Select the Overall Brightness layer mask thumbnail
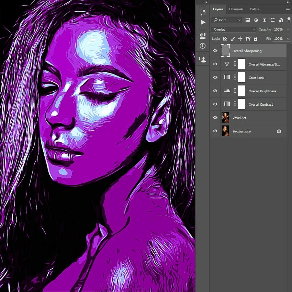Screen dimensions: 292x292 pos(242,91)
